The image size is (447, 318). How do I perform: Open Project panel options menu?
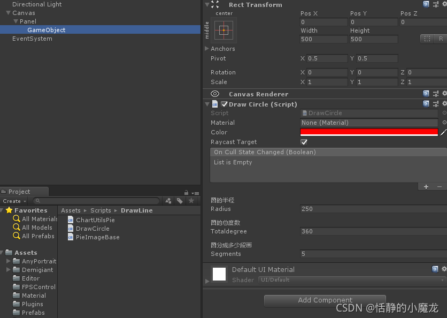(x=195, y=193)
